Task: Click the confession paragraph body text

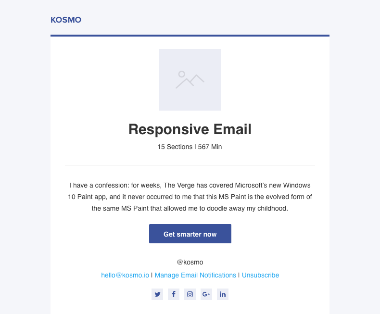Action: (x=190, y=197)
